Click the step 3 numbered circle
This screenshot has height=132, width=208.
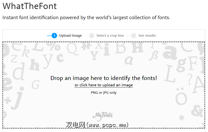[x=133, y=35]
